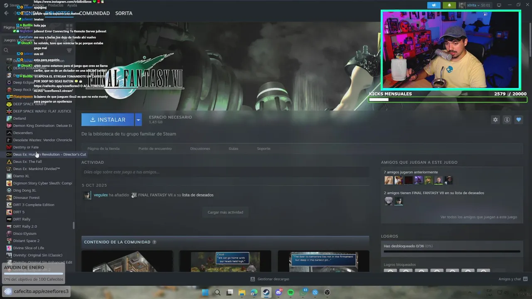Click Dinosaur Forest game icon
Viewport: 532px width, 299px height.
pos(9,198)
